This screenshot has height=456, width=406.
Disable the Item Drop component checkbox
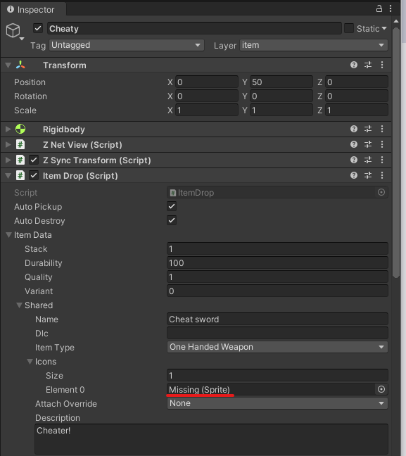34,175
